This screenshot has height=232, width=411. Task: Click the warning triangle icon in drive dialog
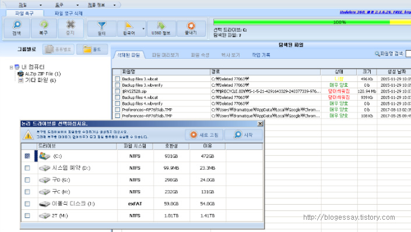(28, 135)
